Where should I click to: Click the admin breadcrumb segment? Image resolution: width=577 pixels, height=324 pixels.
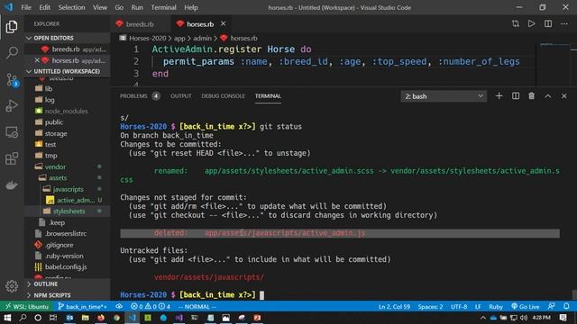(202, 38)
